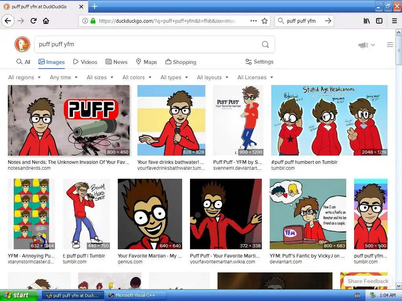Viewport: 402px width, 301px height.
Task: Submit search with DuckDuckGo magnifier icon
Action: pyautogui.click(x=265, y=44)
